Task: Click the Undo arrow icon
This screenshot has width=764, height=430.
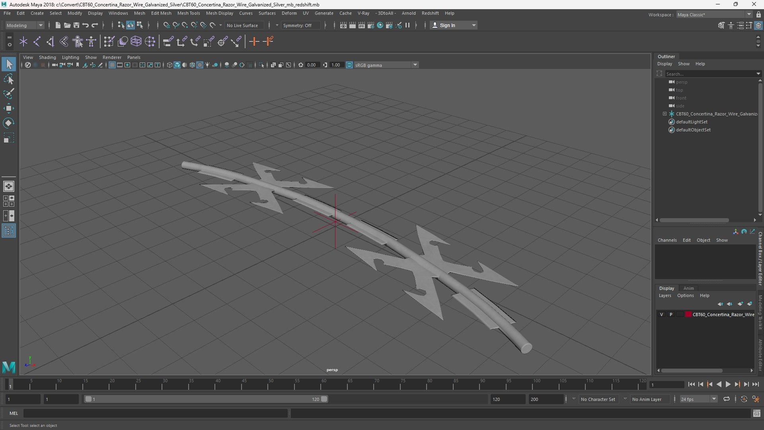Action: [86, 25]
